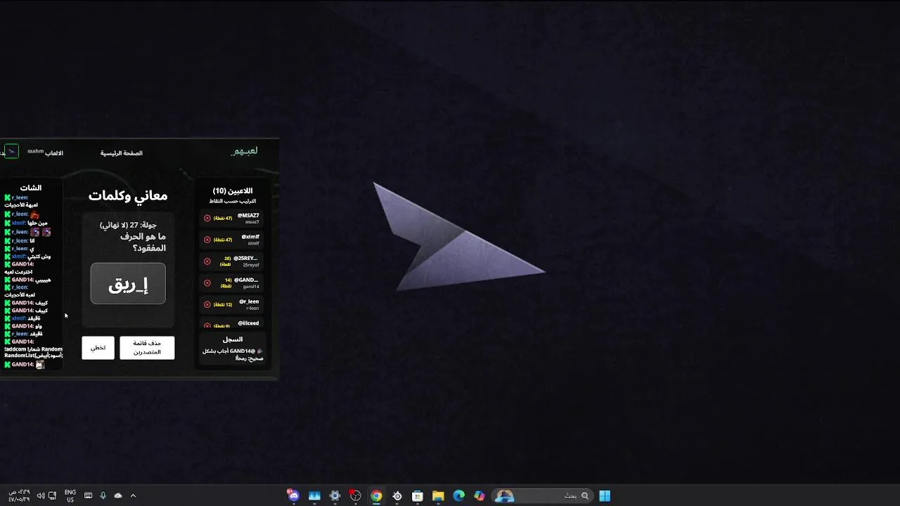Open the touch keyboard tray icon
The image size is (900, 506).
click(x=88, y=495)
